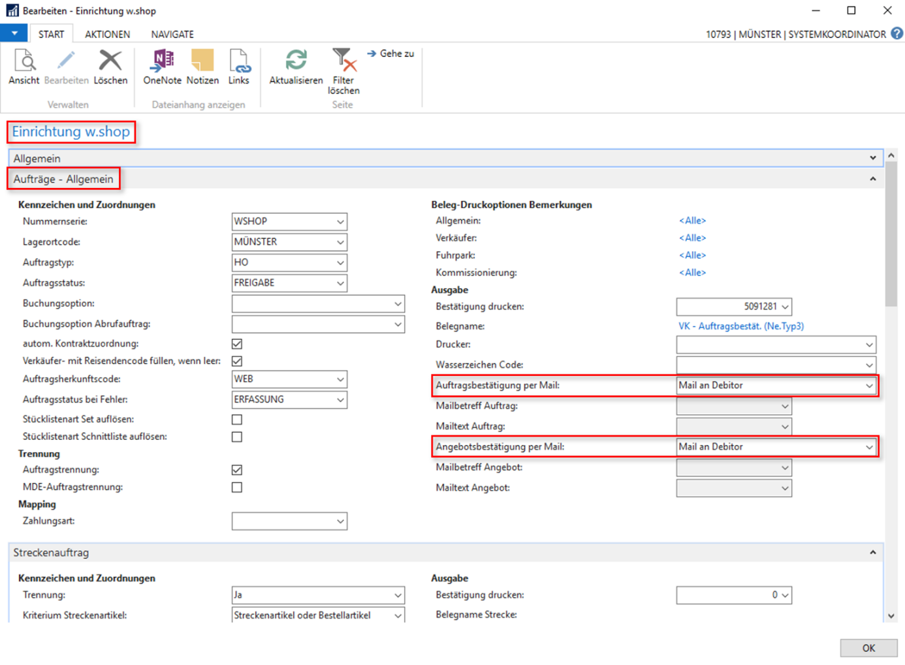Collapse the Streckenauftrag section
Viewport: 905px width, 665px height.
(x=872, y=553)
